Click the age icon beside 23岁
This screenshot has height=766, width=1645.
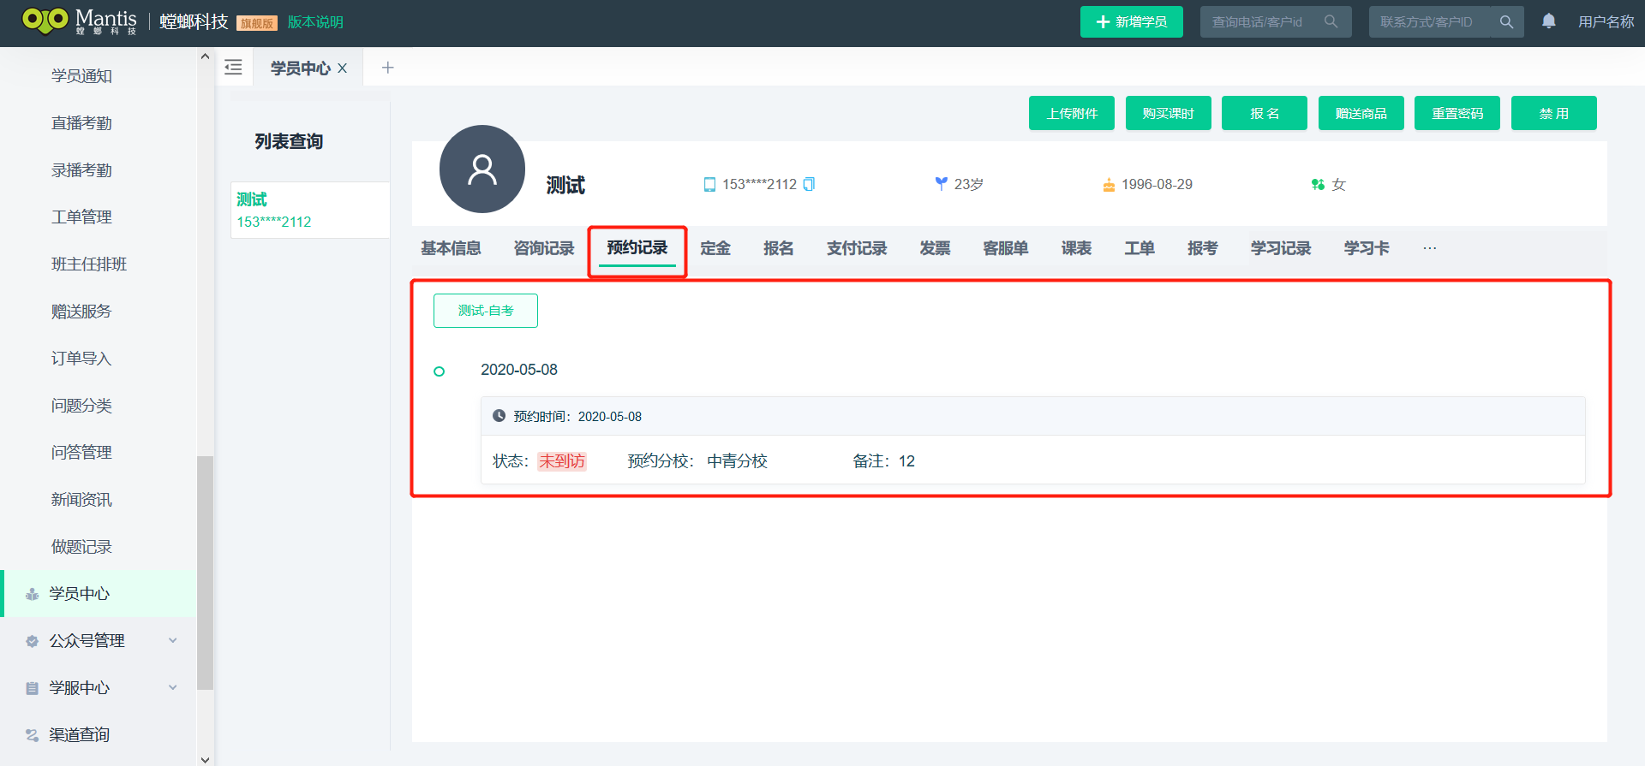(942, 184)
